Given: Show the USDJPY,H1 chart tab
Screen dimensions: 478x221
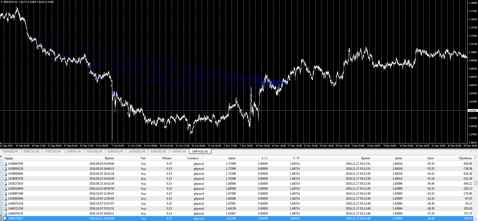Looking at the screenshot, I should 179,151.
